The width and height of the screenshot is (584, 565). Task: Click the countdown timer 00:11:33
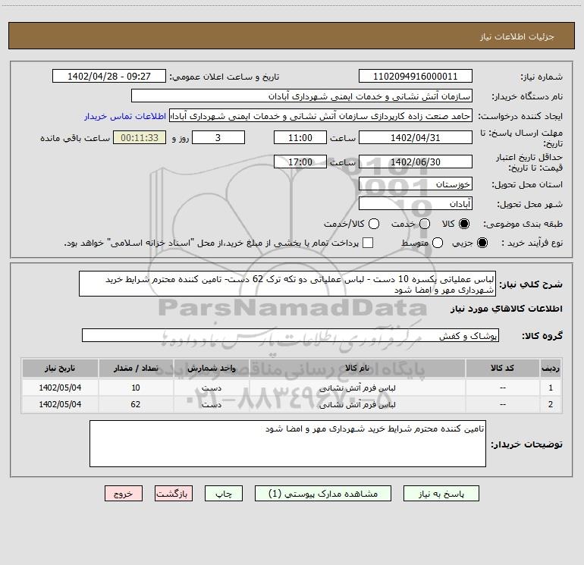[140, 137]
